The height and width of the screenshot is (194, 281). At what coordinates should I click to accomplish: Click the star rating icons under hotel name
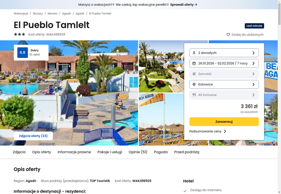click(x=20, y=34)
